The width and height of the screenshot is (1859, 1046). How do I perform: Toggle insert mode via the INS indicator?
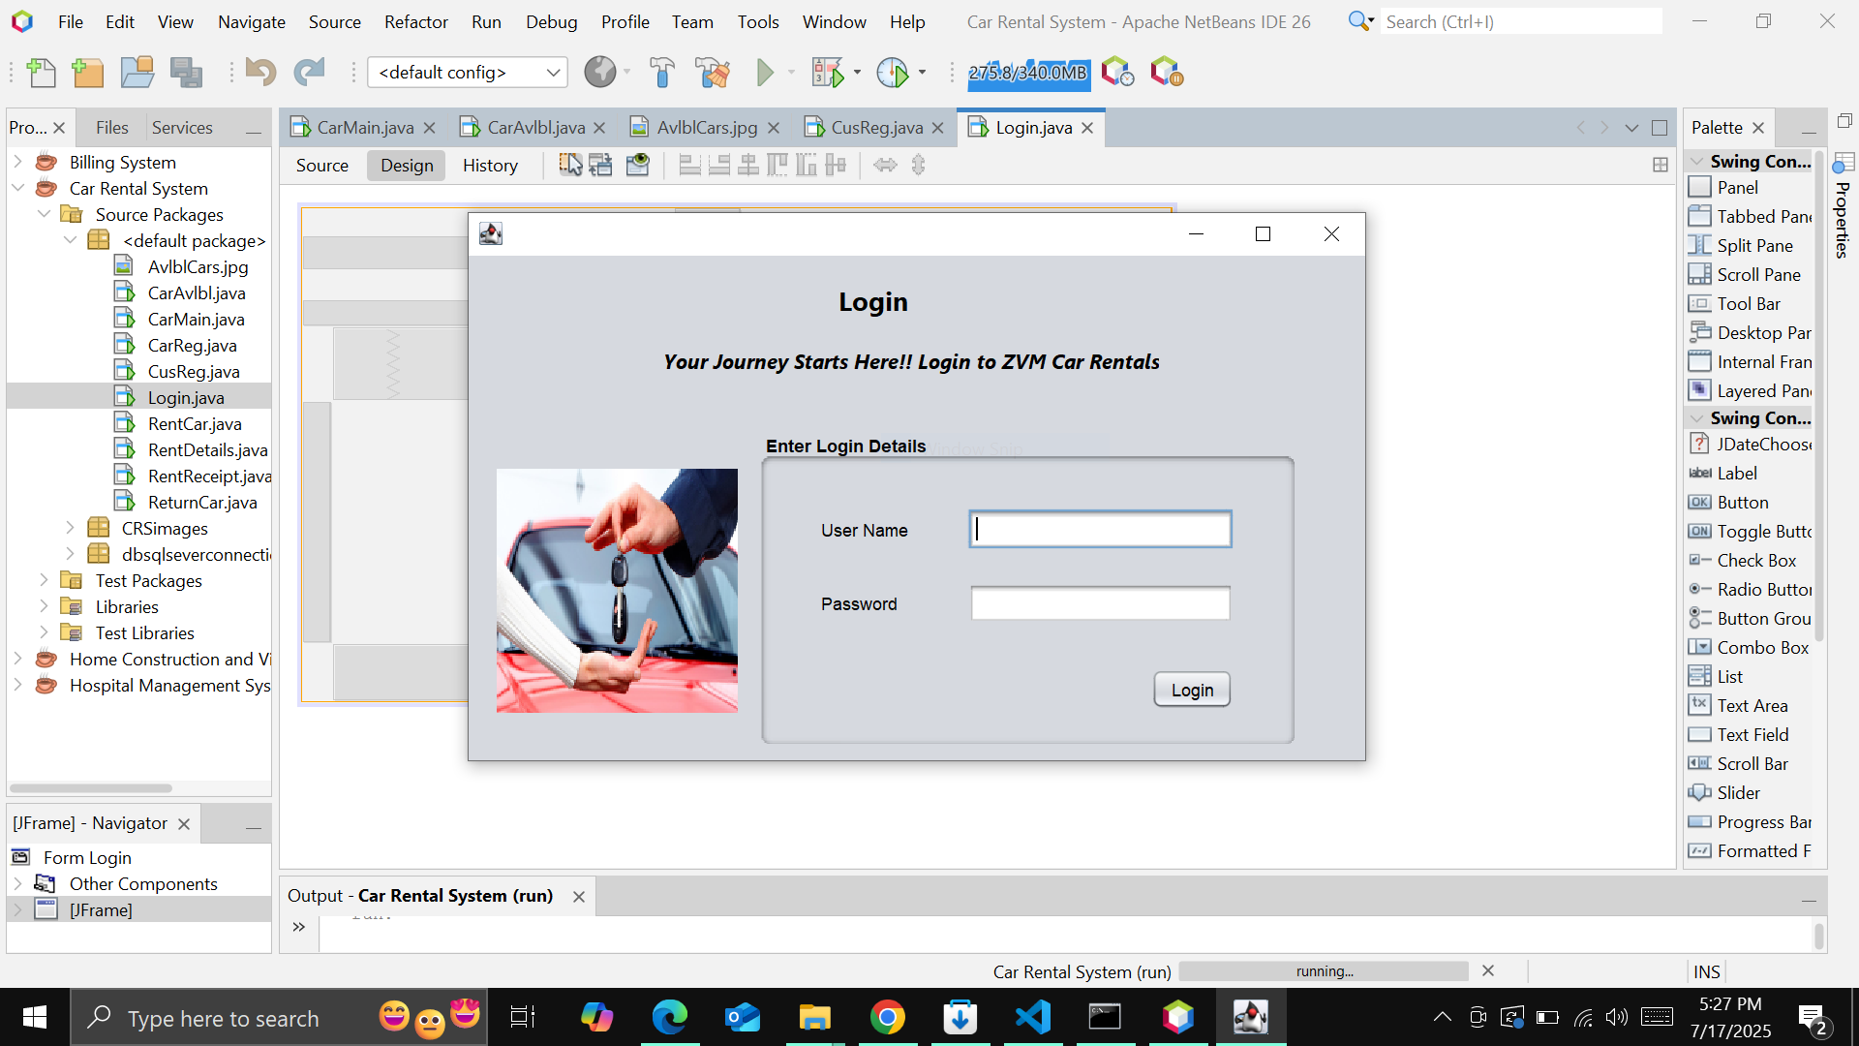(1706, 970)
